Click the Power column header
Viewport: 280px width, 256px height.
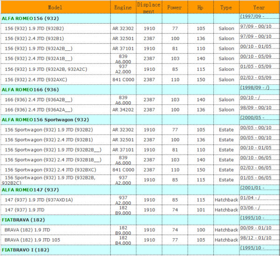click(x=175, y=7)
